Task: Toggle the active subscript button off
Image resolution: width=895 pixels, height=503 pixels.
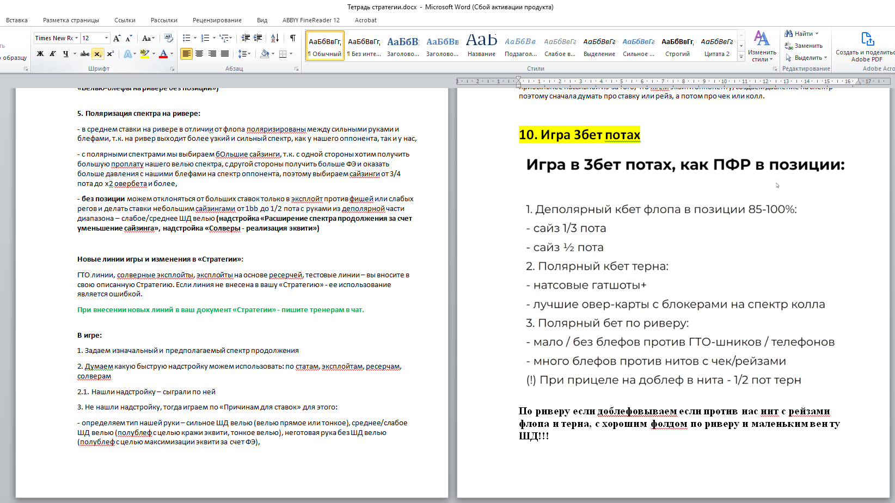Action: point(97,54)
